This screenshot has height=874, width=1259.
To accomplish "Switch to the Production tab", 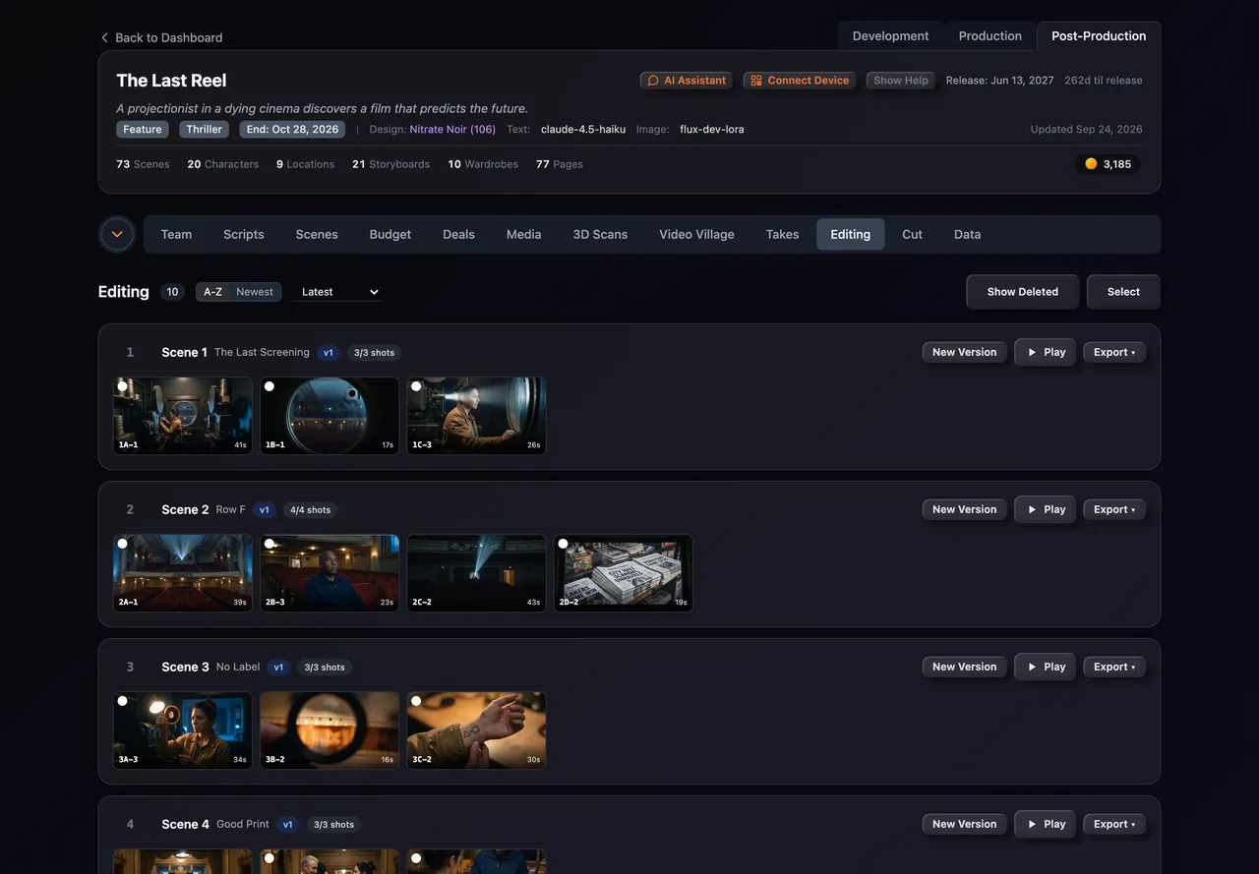I will pyautogui.click(x=989, y=35).
